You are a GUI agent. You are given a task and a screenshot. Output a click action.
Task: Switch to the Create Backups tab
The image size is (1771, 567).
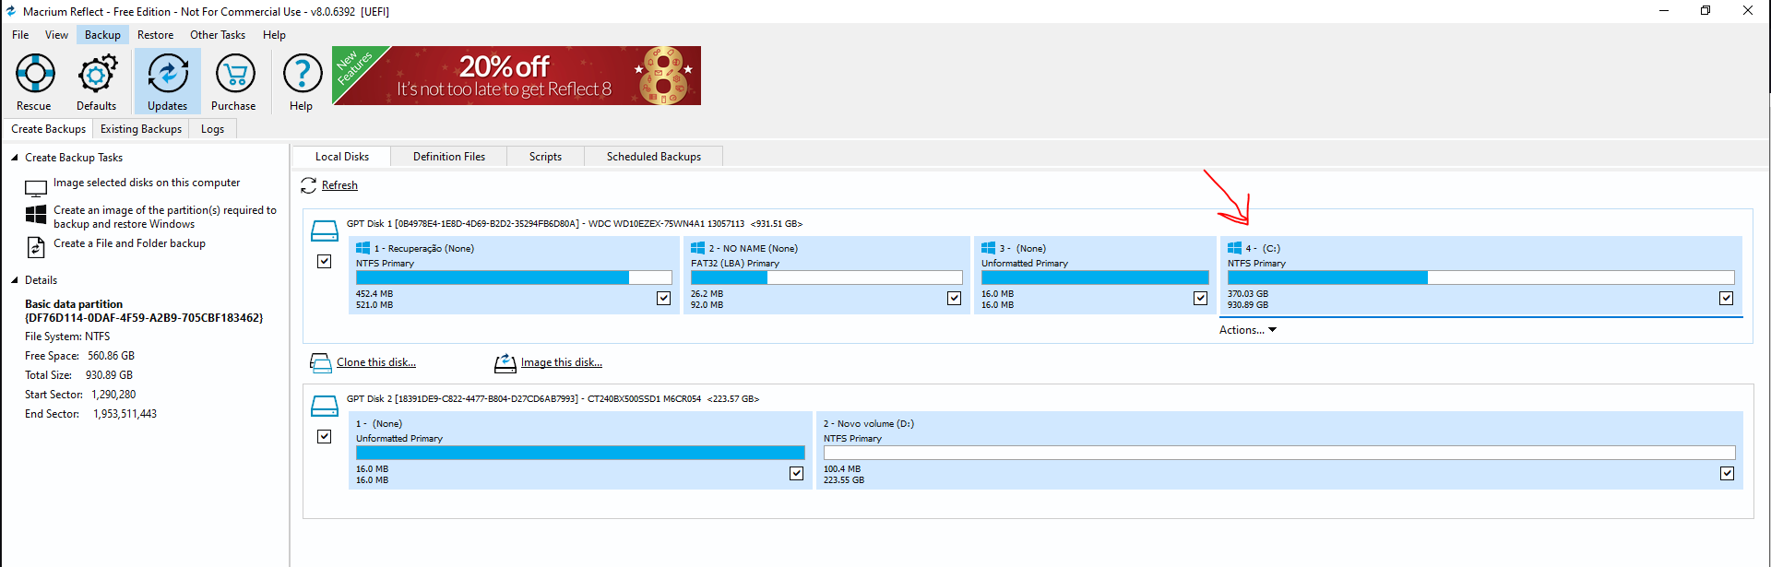49,129
